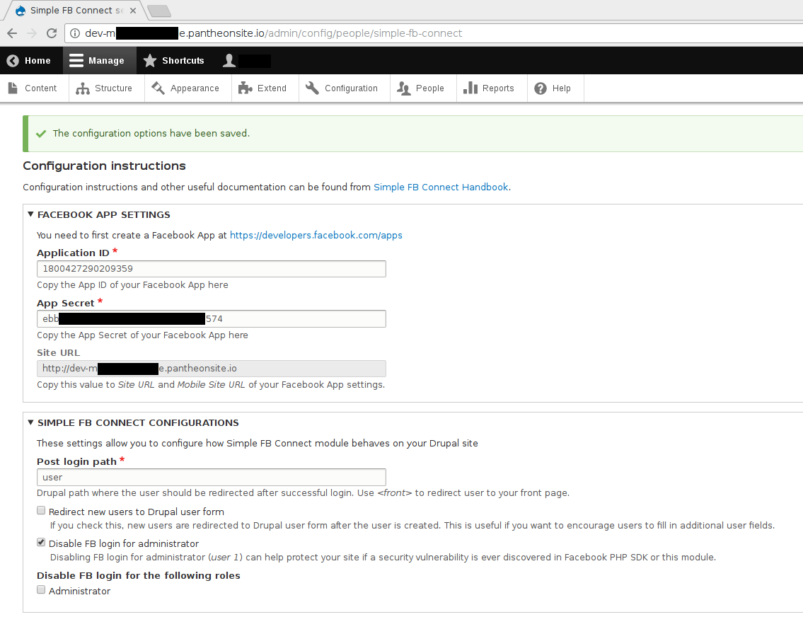This screenshot has width=803, height=617.
Task: Click the Reports bar chart icon
Action: pyautogui.click(x=470, y=88)
